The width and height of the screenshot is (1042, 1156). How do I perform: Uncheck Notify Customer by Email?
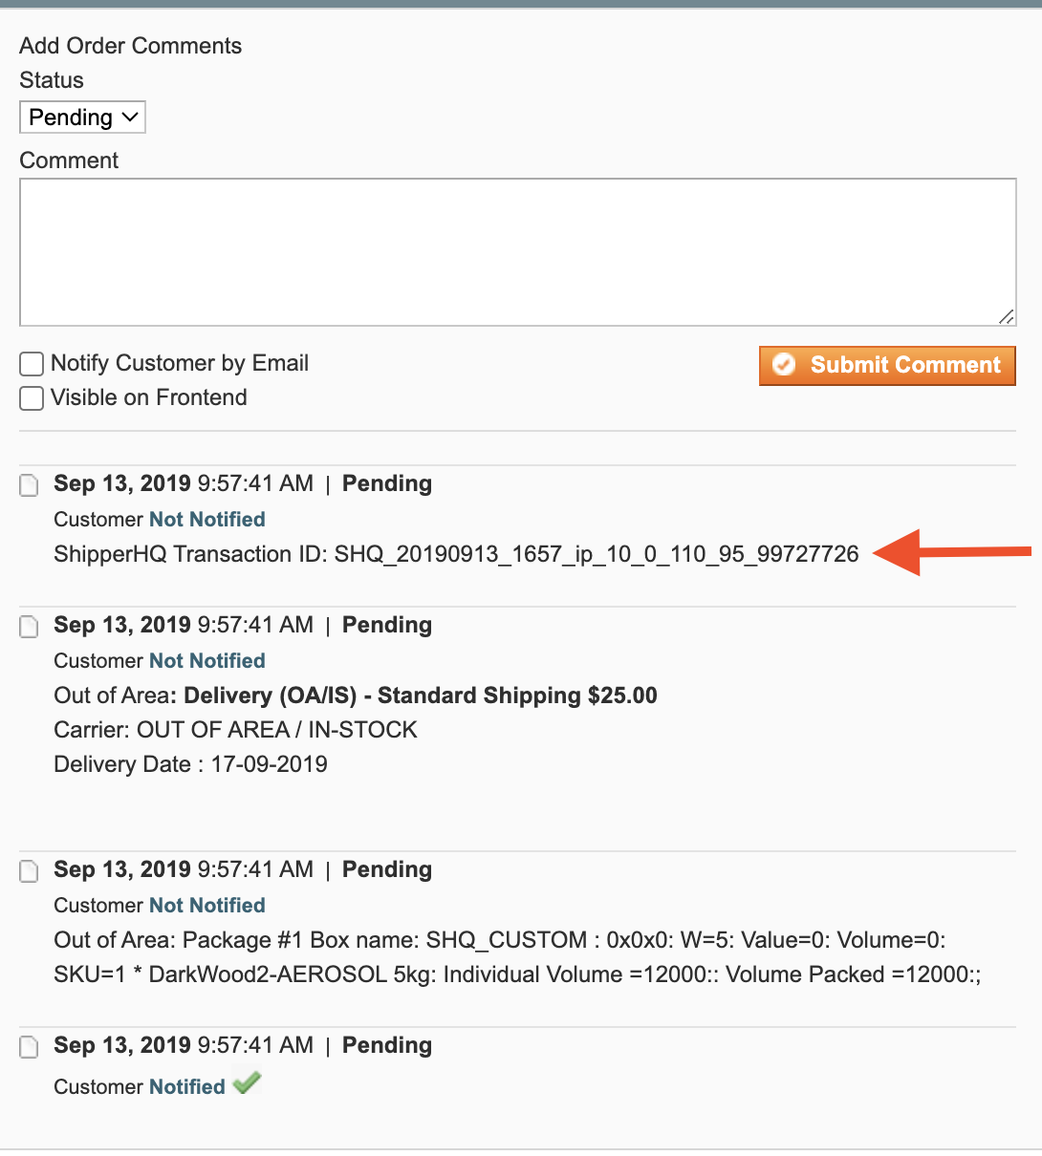32,363
